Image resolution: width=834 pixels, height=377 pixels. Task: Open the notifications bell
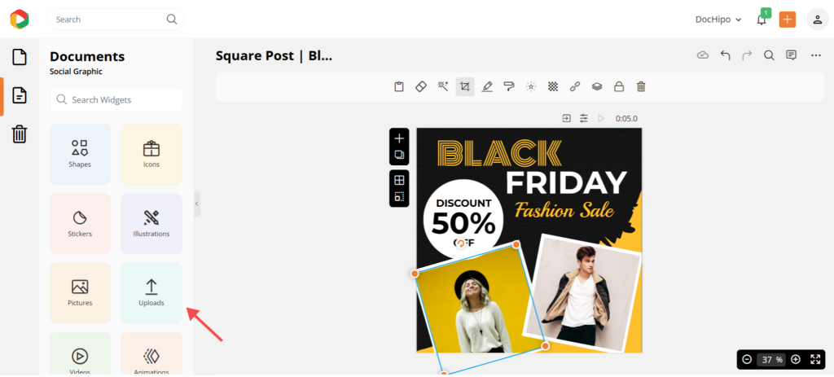tap(762, 20)
